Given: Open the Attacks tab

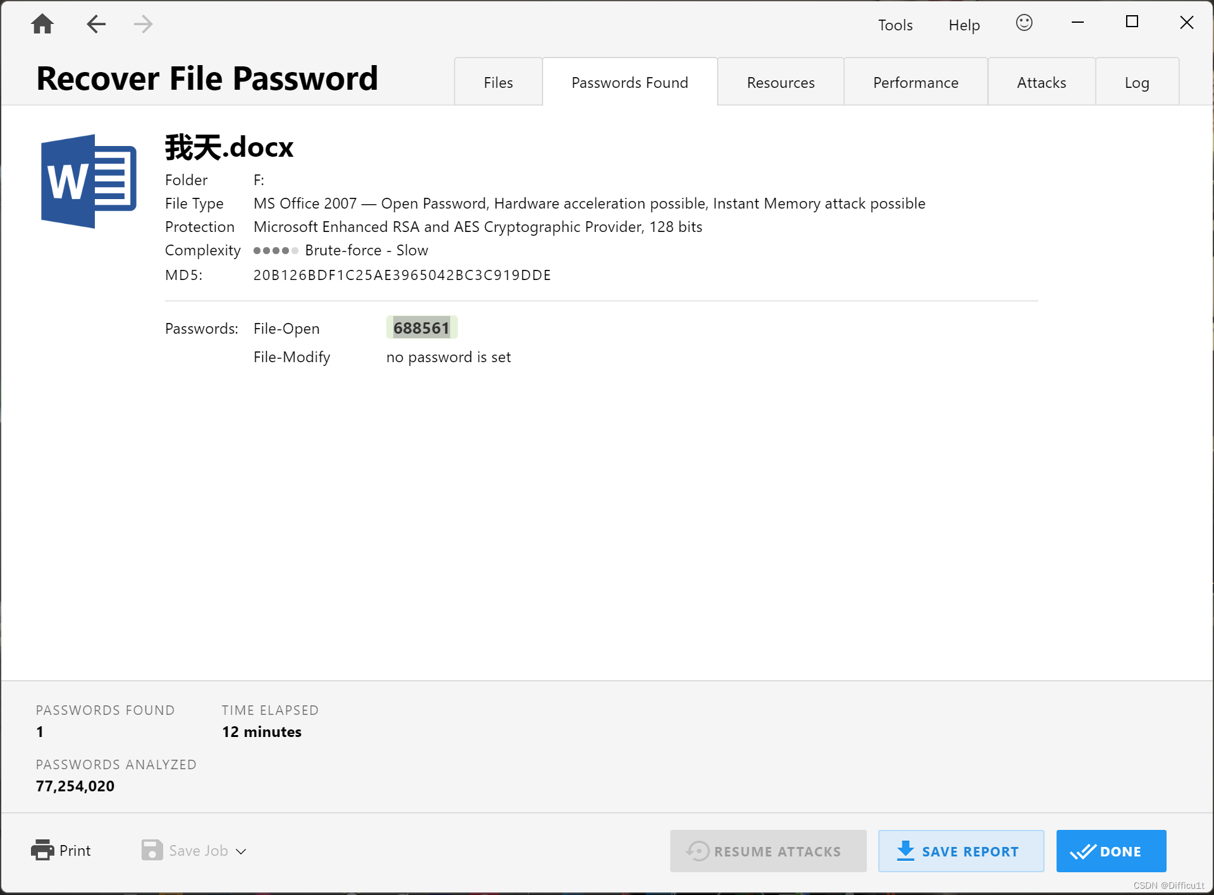Looking at the screenshot, I should coord(1041,83).
